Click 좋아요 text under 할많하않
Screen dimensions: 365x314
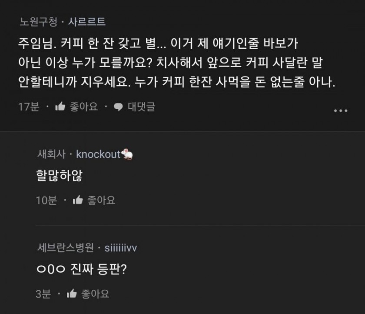tap(101, 200)
